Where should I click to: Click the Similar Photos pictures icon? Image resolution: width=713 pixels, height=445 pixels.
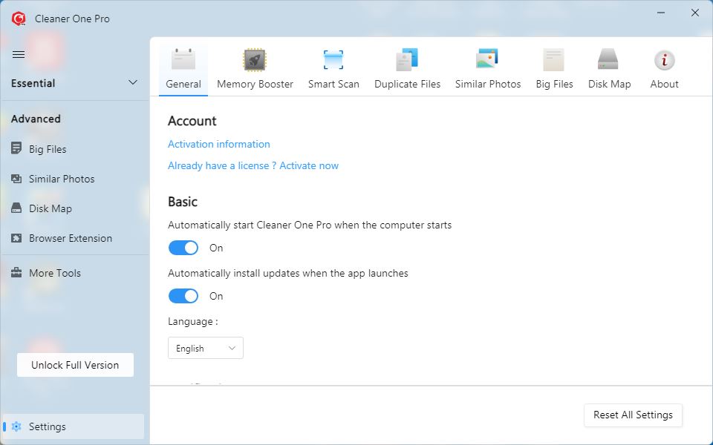[x=487, y=59]
